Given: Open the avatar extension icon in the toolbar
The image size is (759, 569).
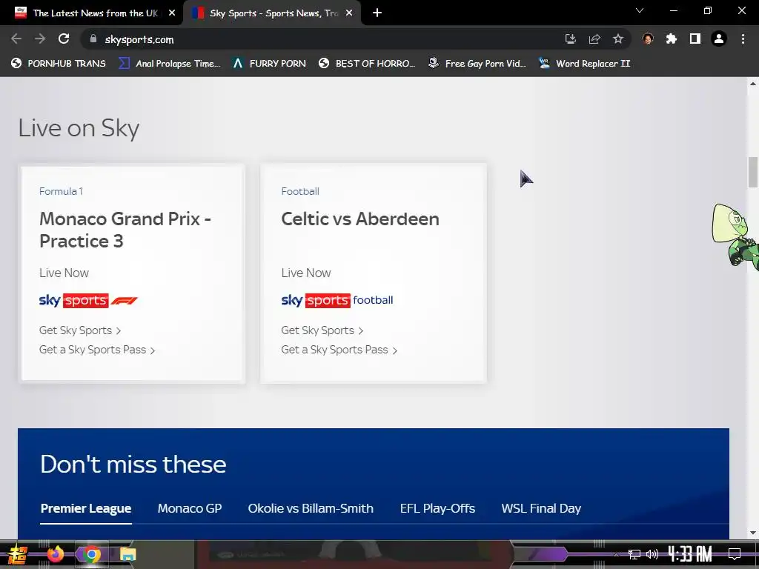Looking at the screenshot, I should pos(648,39).
